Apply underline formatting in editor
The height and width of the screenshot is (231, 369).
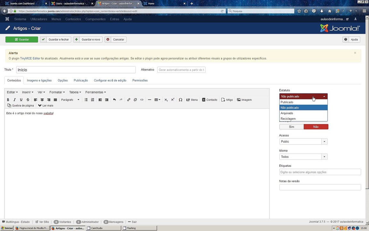click(21, 100)
